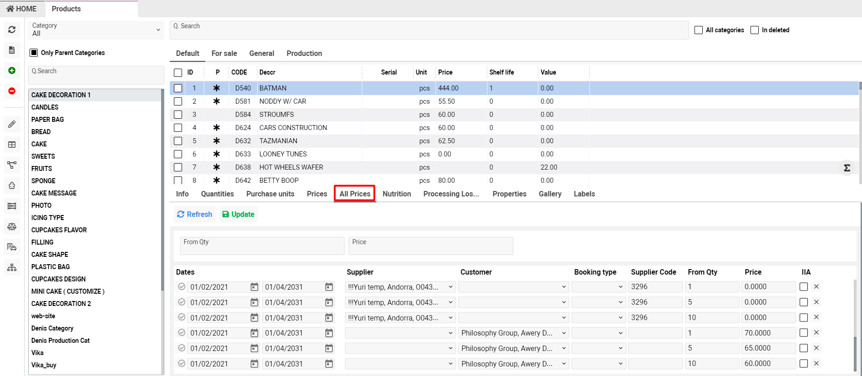Click the pencil edit icon in sidebar
Screen dimensions: 862x376
coord(12,124)
